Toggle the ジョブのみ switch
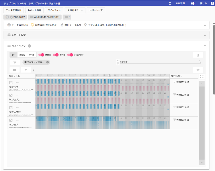Viewport: 215px width, 171px height. pos(70,55)
